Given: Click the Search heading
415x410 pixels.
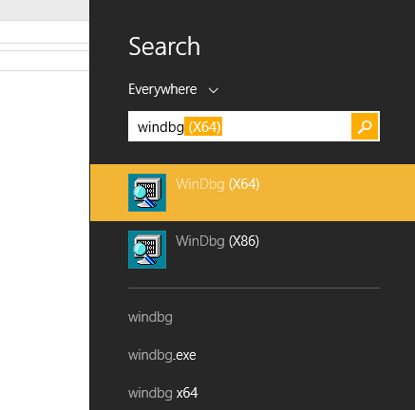Looking at the screenshot, I should point(164,47).
